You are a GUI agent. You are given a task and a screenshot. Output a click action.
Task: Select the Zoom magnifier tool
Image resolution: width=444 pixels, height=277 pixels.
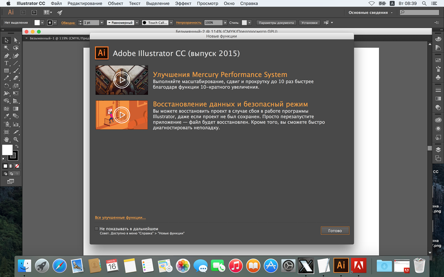coord(16,139)
